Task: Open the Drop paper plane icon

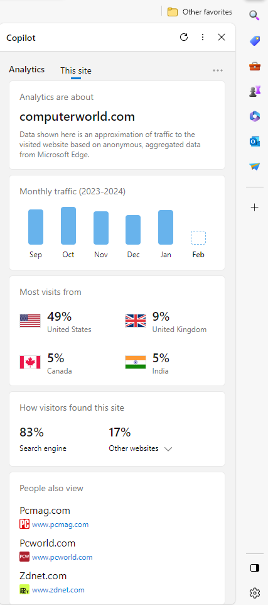Action: pyautogui.click(x=255, y=167)
